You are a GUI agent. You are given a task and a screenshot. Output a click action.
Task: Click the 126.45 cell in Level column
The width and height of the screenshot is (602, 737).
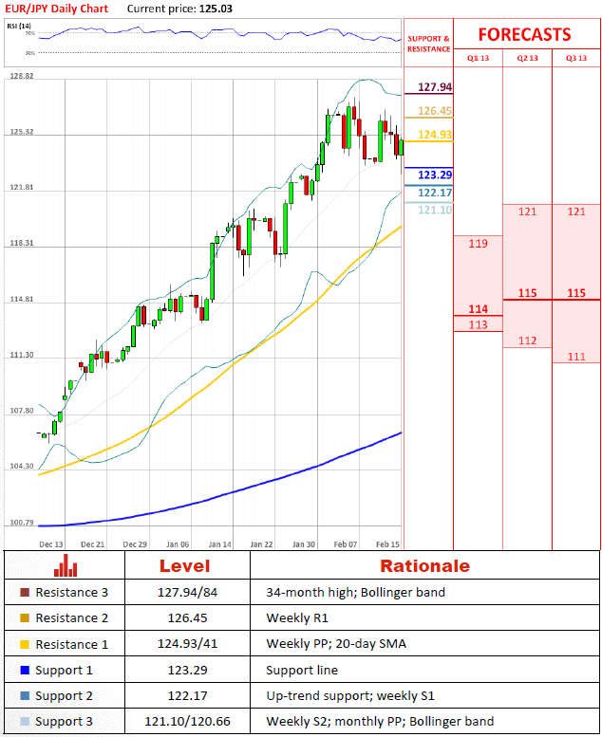187,617
